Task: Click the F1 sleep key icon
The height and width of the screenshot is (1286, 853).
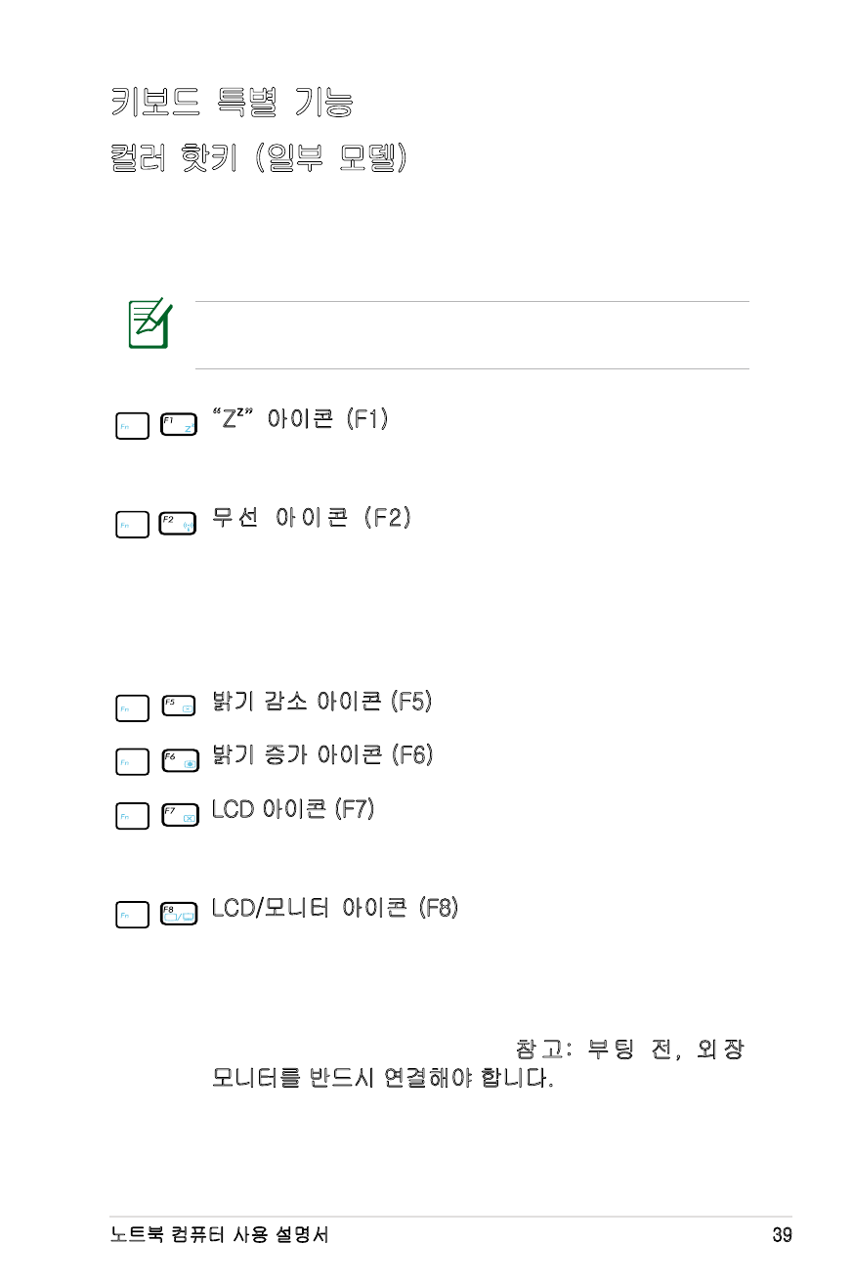Action: tap(177, 426)
